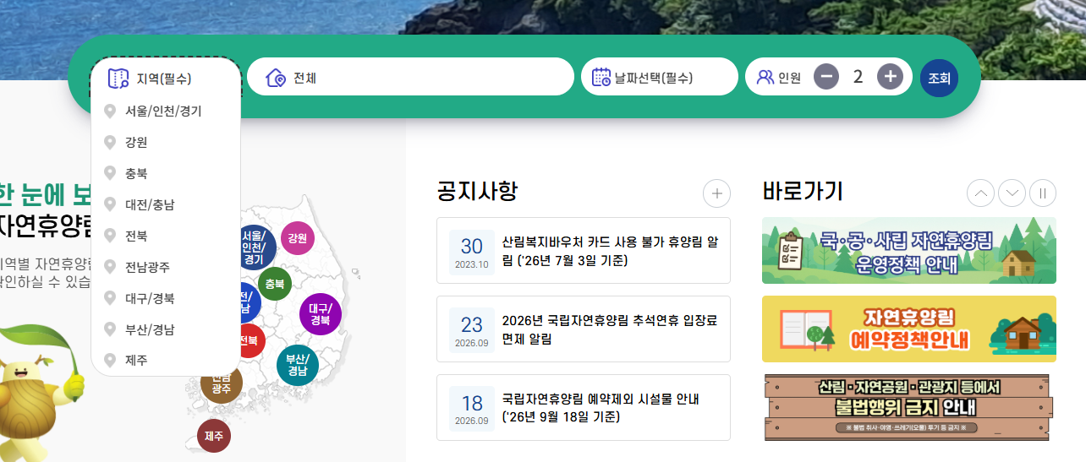Open more 공지사항 with plus icon
Screen dimensions: 1086x462
[x=716, y=193]
